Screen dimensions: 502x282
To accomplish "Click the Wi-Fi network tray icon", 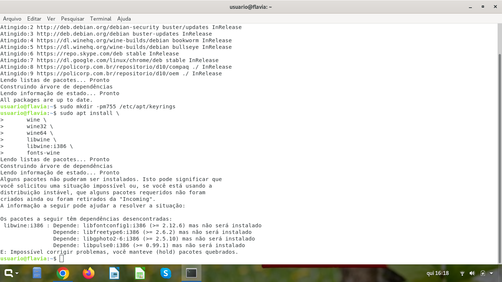I will (462, 273).
